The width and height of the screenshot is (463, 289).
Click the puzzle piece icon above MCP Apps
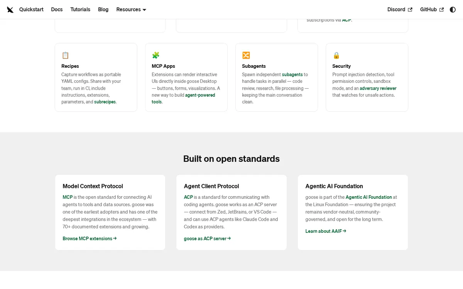(155, 55)
